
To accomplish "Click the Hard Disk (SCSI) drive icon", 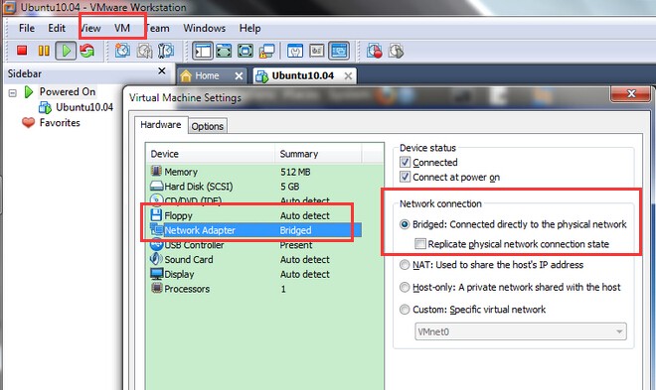I will pos(156,186).
